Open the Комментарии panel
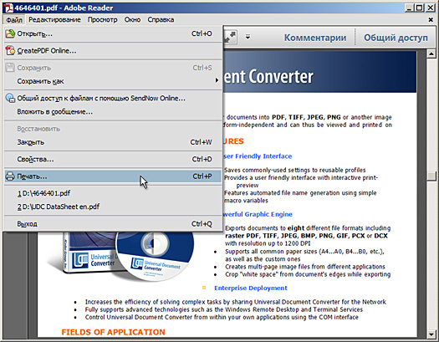Image resolution: width=439 pixels, height=342 pixels. [x=315, y=38]
